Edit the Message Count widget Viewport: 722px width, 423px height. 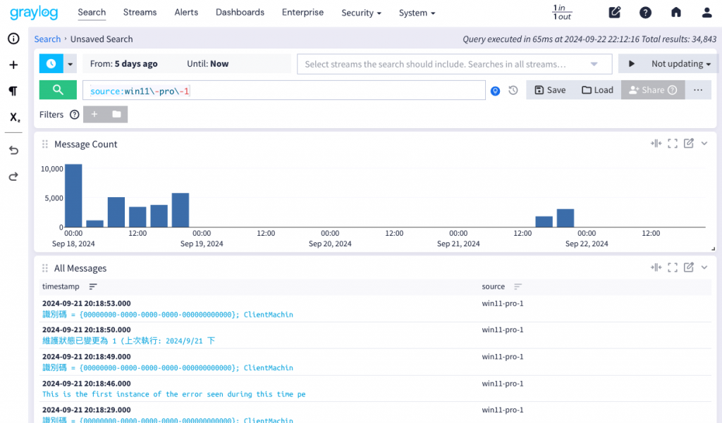click(x=688, y=144)
